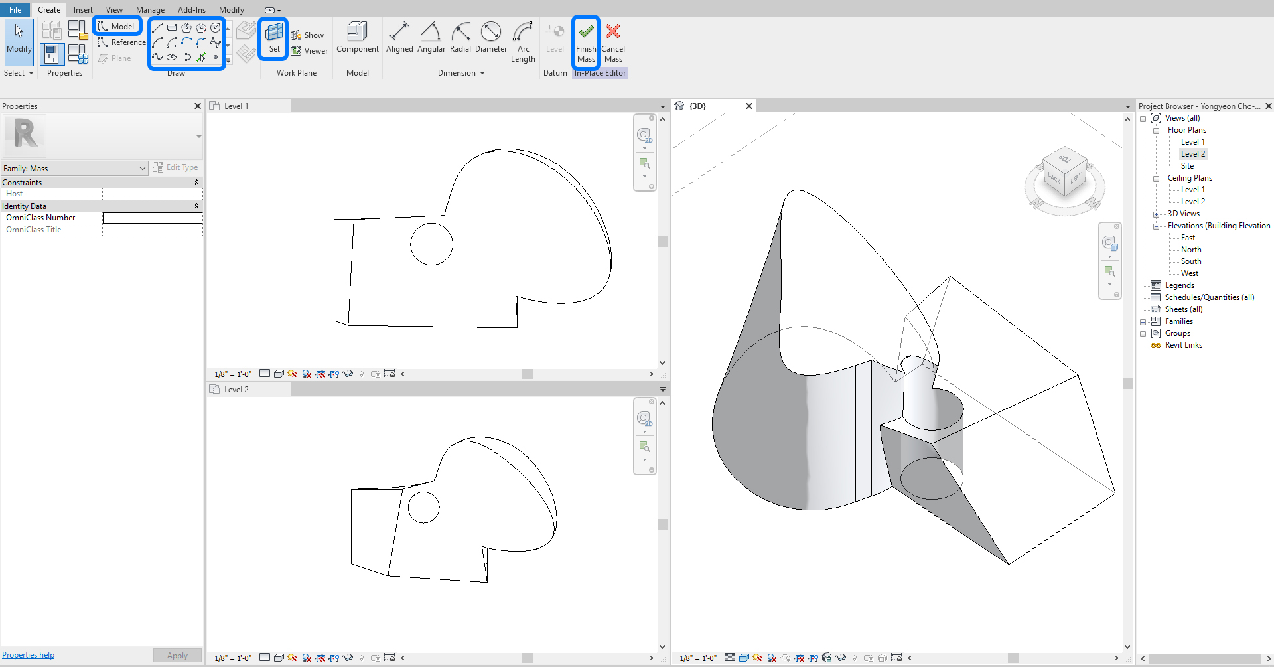1274x667 pixels.
Task: Click the Edit Type button
Action: (175, 167)
